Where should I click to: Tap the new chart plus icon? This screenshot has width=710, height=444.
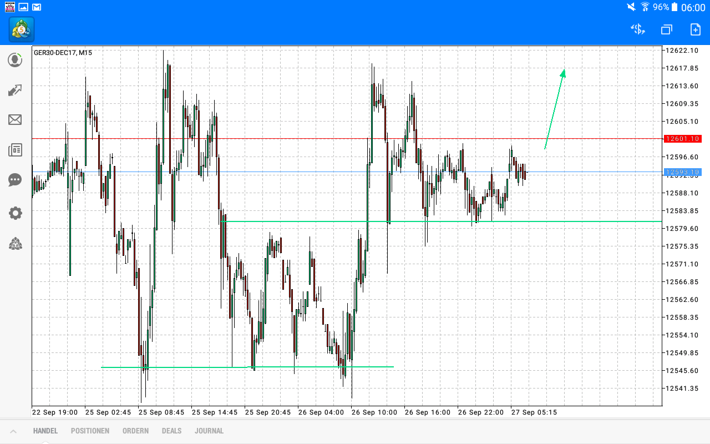[695, 29]
